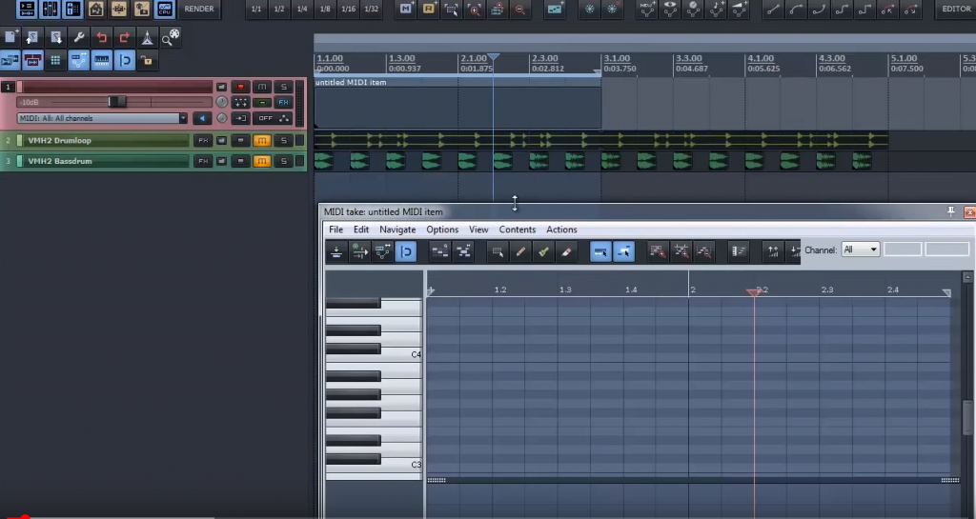
Task: Unmute the VMH2 Drumloop track
Action: [x=262, y=141]
